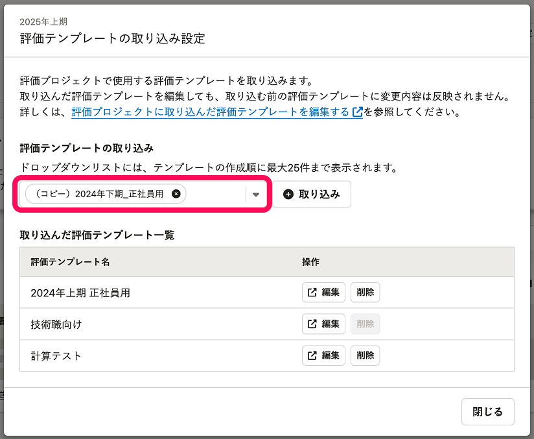Open 計算テスト using its edit icon
The height and width of the screenshot is (439, 534).
pos(312,355)
